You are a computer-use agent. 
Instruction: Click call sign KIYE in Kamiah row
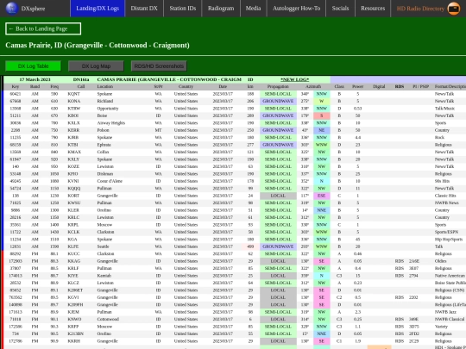pos(72,276)
